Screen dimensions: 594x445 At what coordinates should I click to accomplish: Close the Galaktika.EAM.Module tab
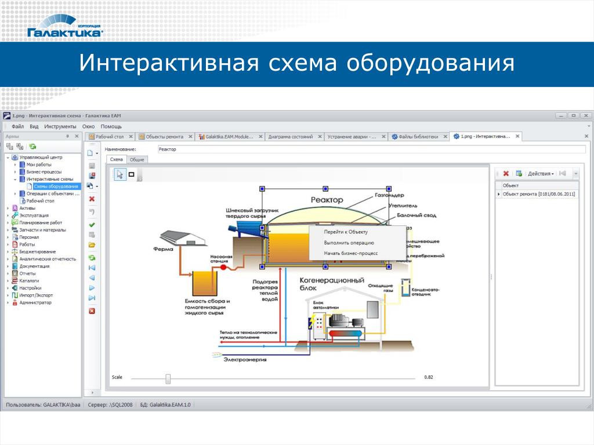click(x=260, y=137)
